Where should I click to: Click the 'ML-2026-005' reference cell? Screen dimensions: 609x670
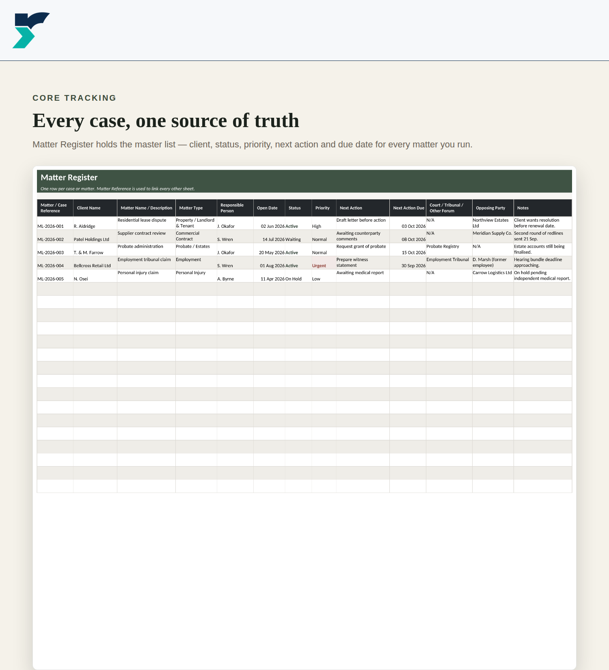(x=55, y=276)
